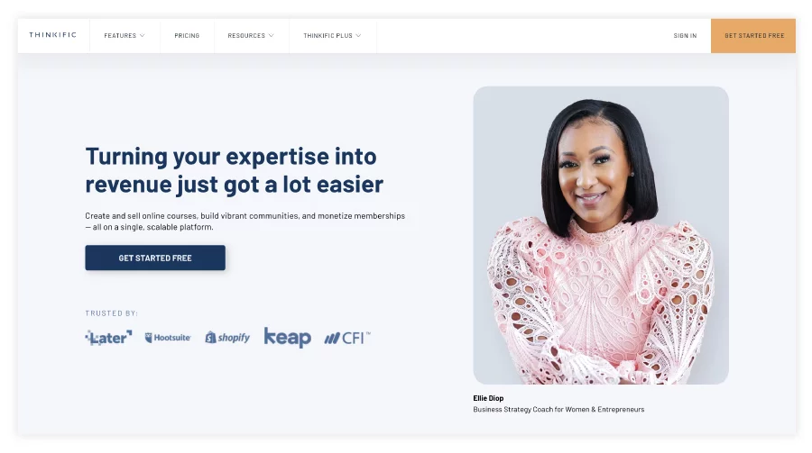The image size is (812, 453).
Task: Click the Later brand logo
Action: click(109, 338)
